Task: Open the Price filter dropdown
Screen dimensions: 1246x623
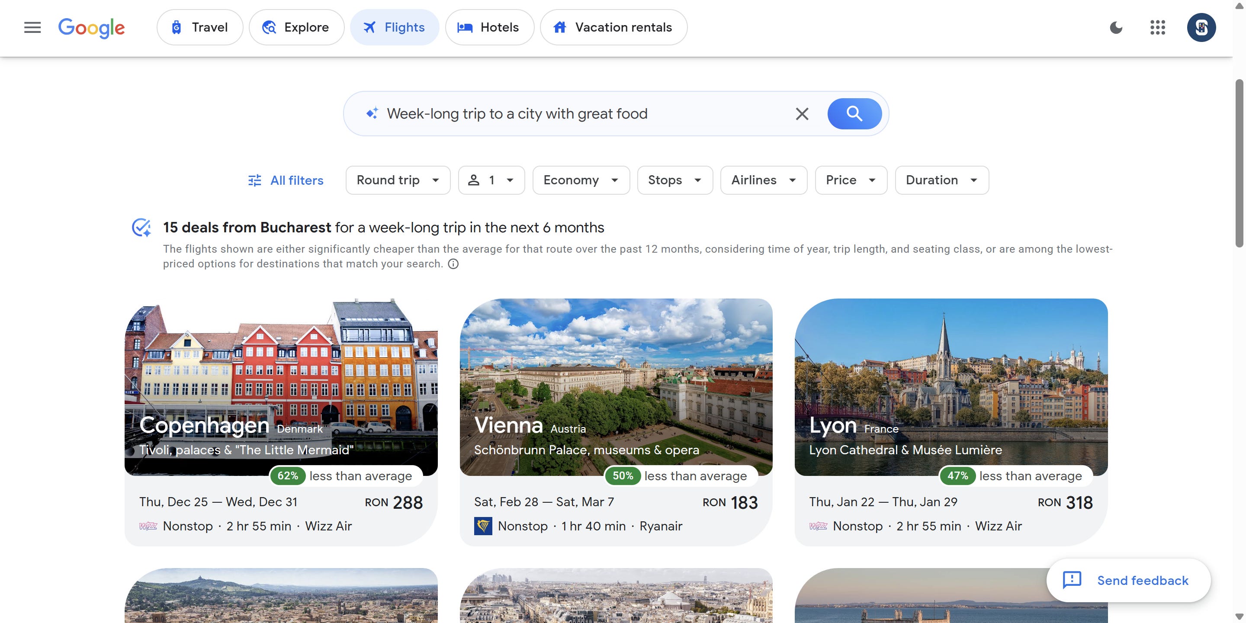Action: [x=850, y=180]
